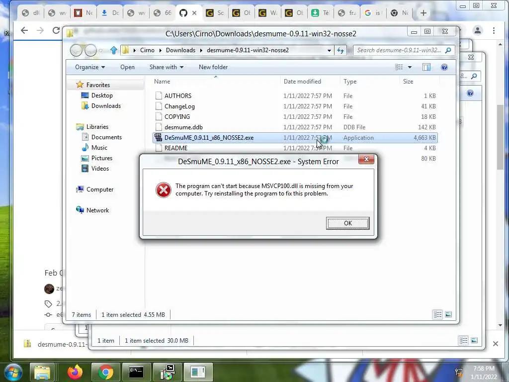Open the change view options arrow

click(x=410, y=67)
